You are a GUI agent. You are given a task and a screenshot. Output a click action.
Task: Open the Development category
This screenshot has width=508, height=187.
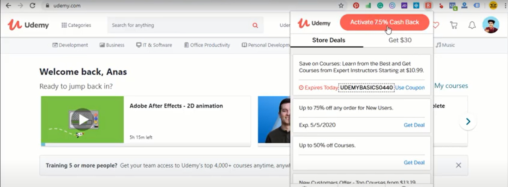[70, 45]
